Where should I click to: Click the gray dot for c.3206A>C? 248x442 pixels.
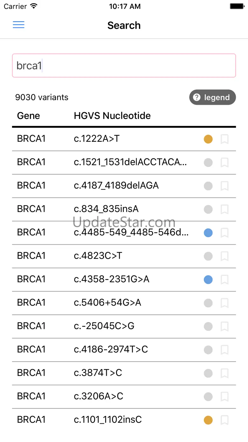coord(208,397)
